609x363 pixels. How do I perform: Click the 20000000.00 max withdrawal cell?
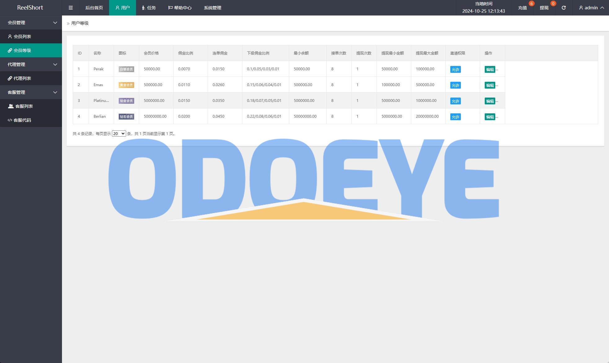tap(428, 116)
